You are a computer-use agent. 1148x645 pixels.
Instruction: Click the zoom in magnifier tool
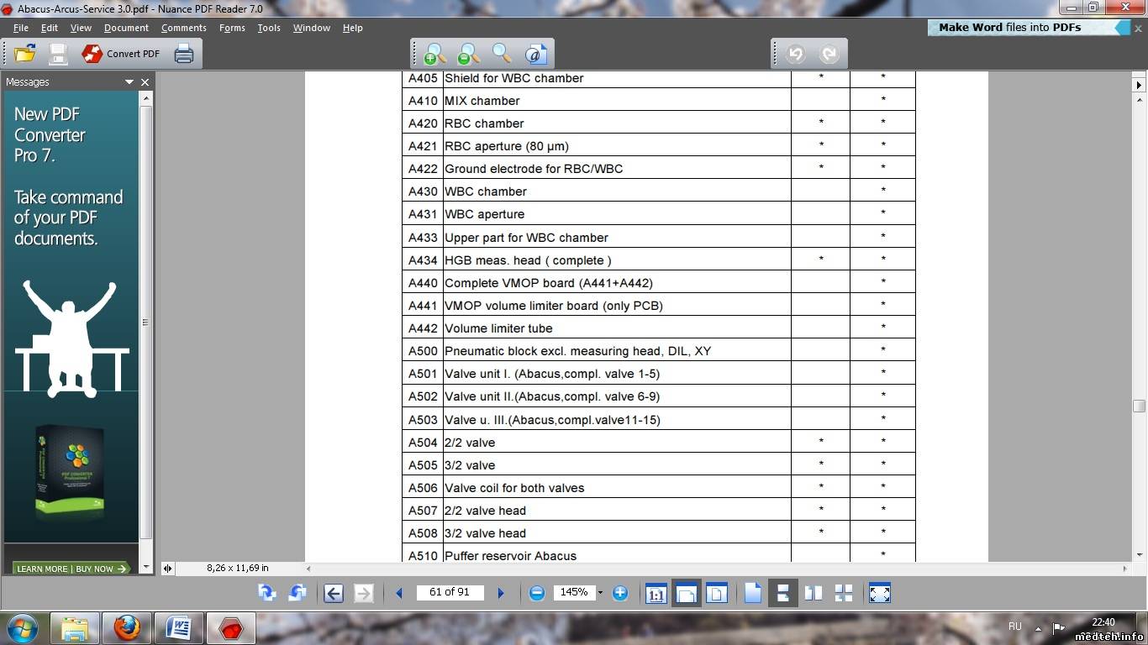[434, 54]
